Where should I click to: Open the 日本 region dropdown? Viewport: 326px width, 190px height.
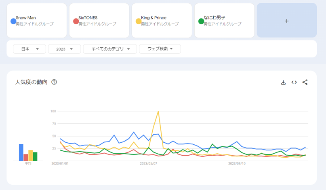(x=29, y=49)
